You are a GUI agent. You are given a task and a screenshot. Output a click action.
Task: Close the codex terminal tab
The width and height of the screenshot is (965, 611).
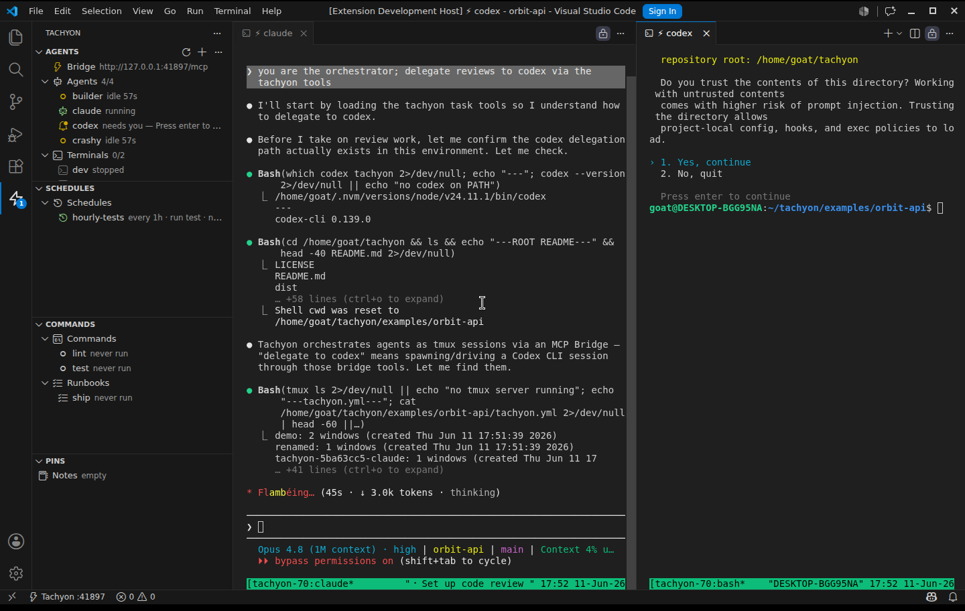click(706, 33)
